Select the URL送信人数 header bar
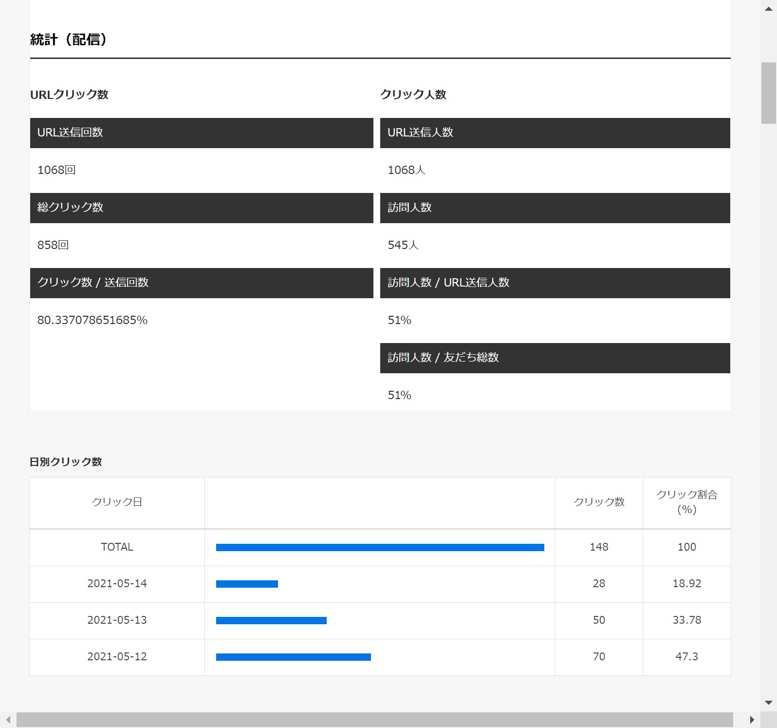The height and width of the screenshot is (728, 777). click(555, 133)
